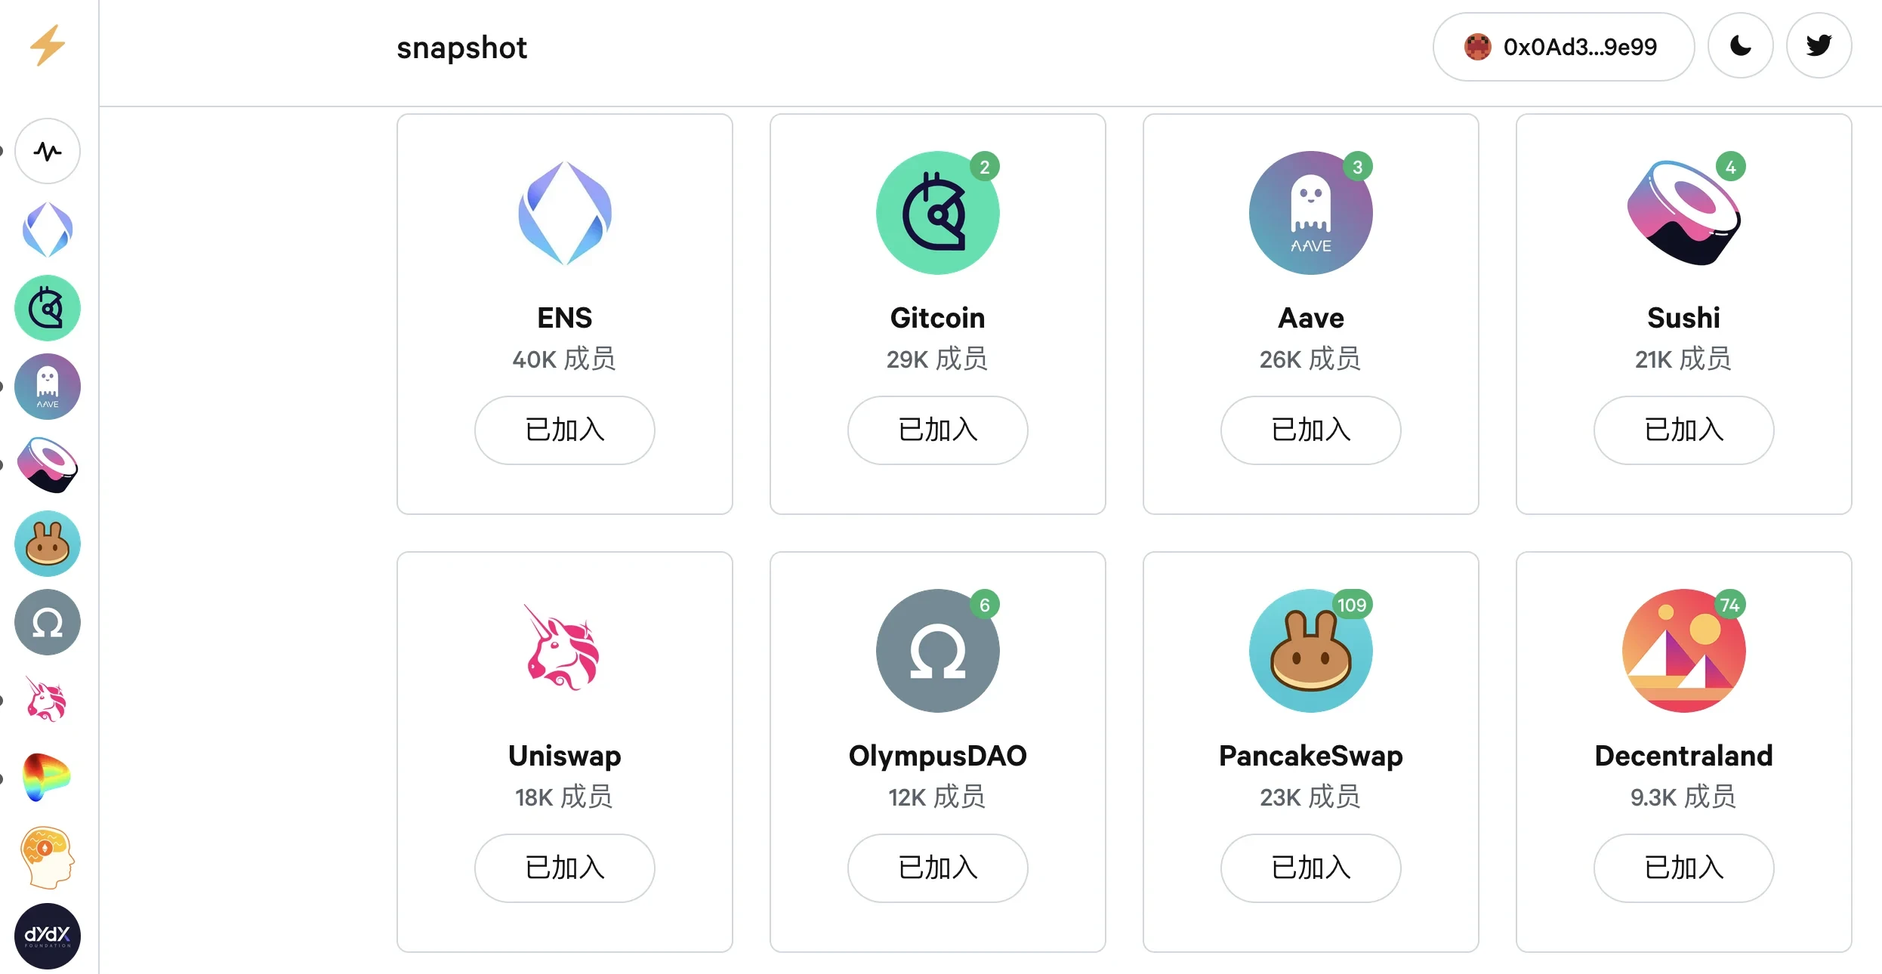
Task: Toggle joined status for Uniswap
Action: (x=565, y=868)
